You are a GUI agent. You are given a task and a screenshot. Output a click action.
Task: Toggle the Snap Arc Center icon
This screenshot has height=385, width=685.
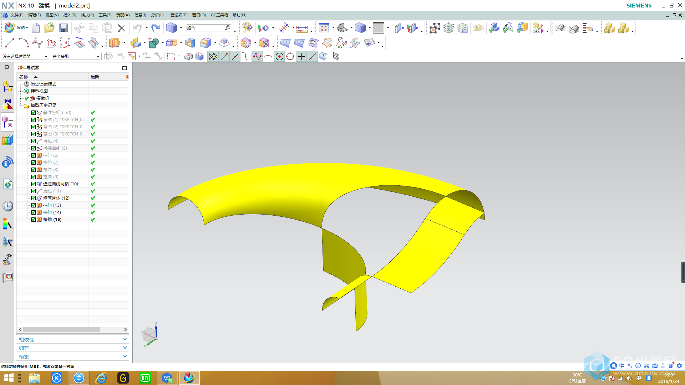tap(279, 57)
